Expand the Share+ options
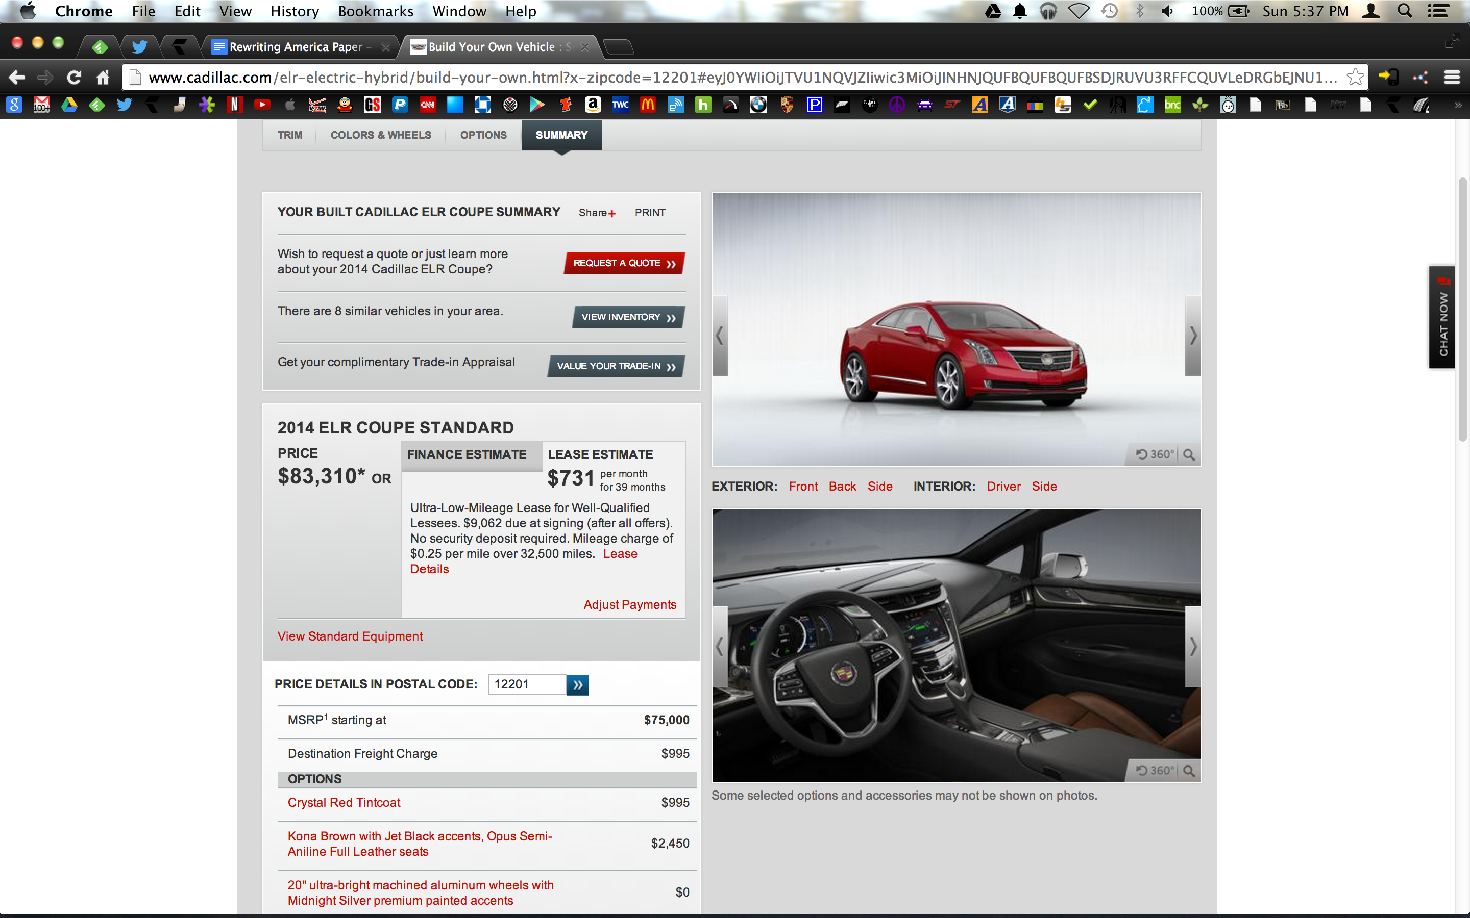Screen dimensions: 1470x918 [x=597, y=213]
